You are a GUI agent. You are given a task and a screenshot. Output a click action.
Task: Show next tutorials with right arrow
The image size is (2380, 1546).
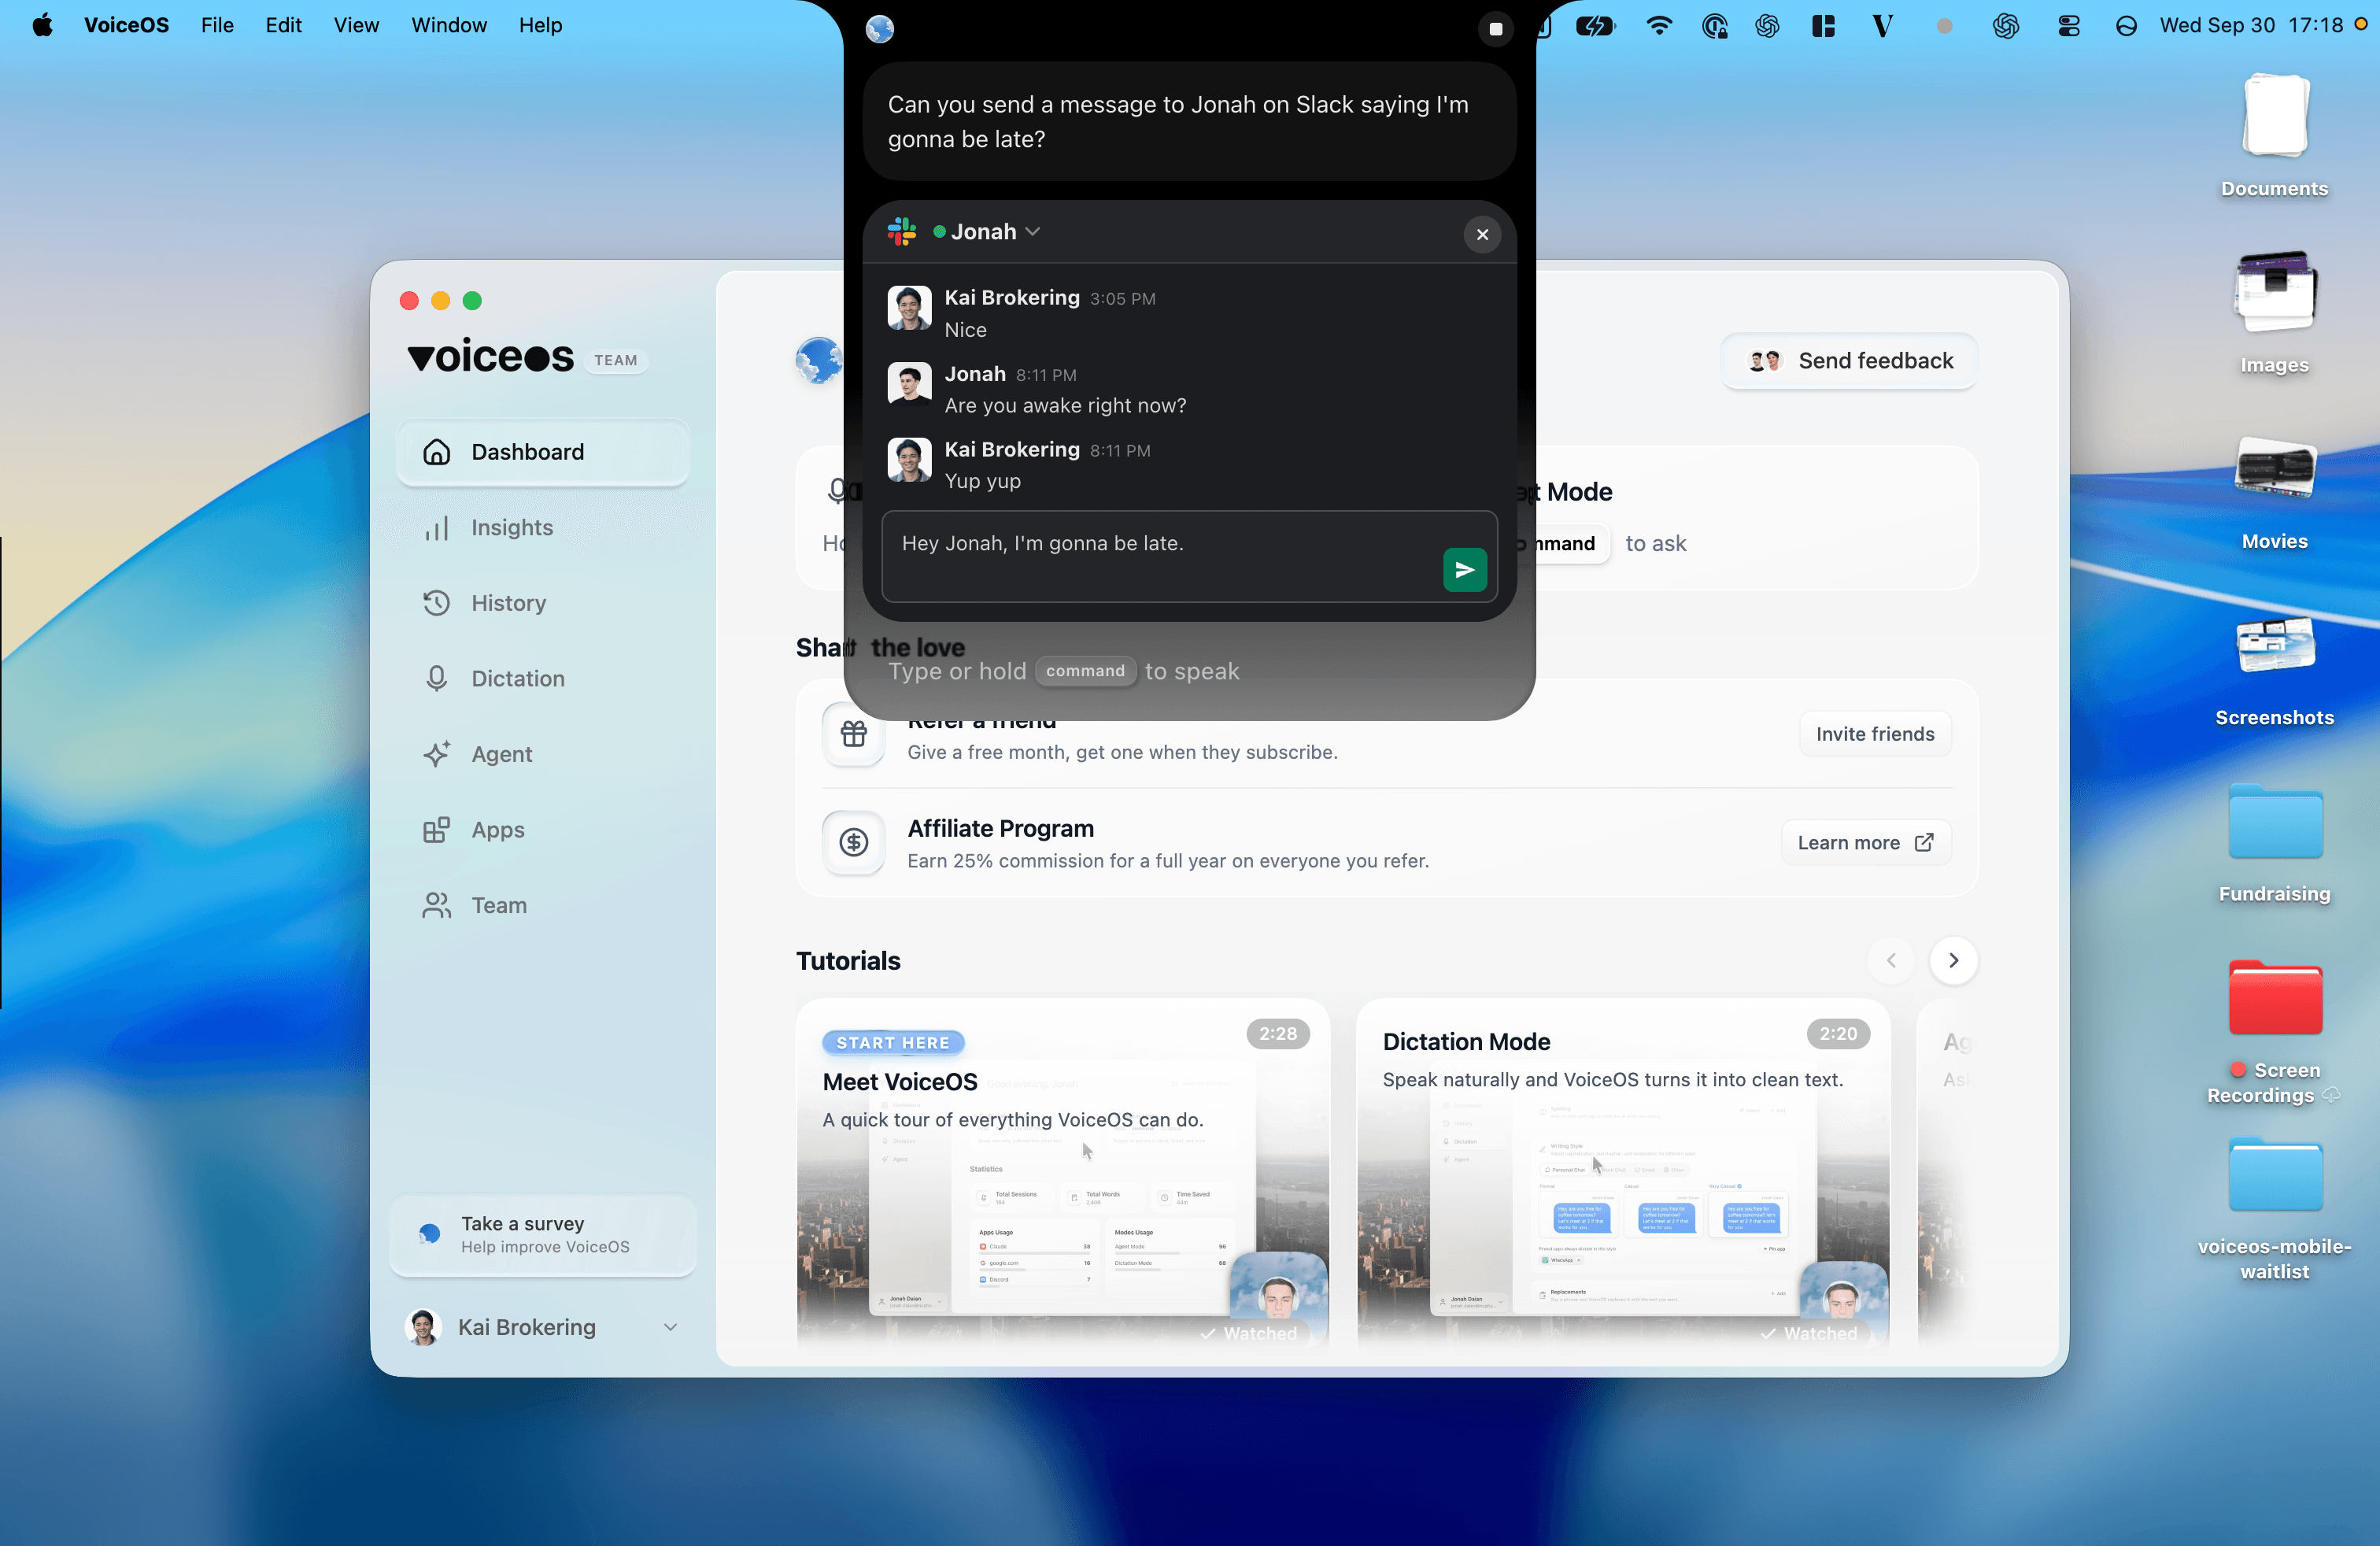[x=1953, y=960]
